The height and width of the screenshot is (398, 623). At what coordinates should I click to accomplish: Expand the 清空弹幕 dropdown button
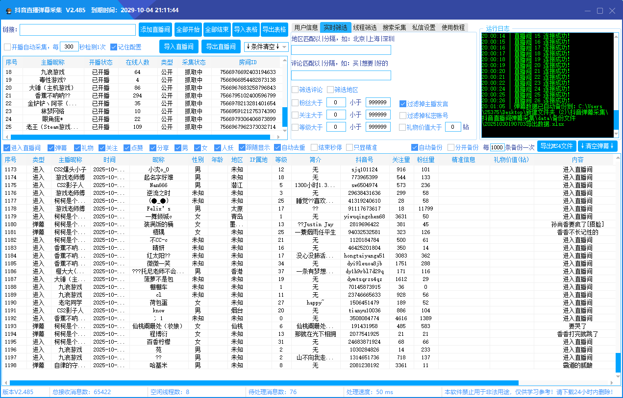coord(598,146)
